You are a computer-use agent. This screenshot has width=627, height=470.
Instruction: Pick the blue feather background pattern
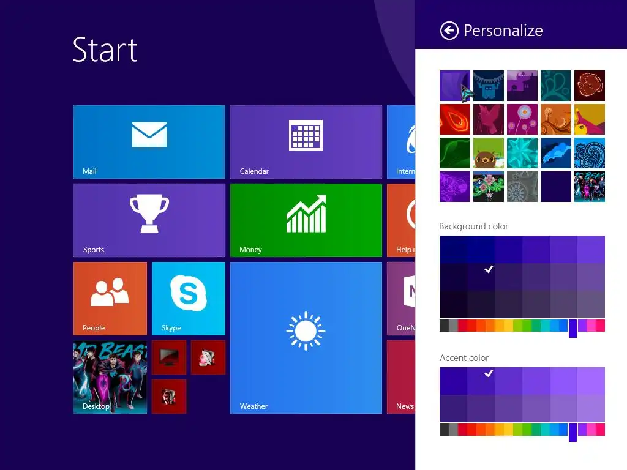556,153
